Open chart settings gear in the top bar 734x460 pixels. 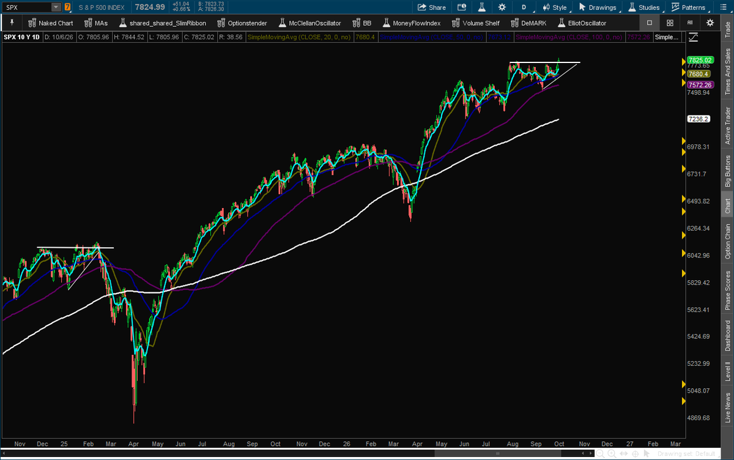(x=502, y=7)
